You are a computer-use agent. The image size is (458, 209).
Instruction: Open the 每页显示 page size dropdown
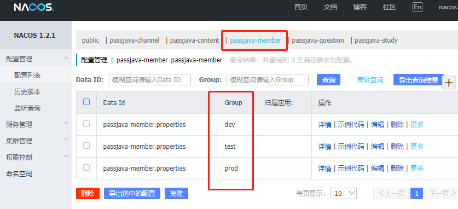344,193
